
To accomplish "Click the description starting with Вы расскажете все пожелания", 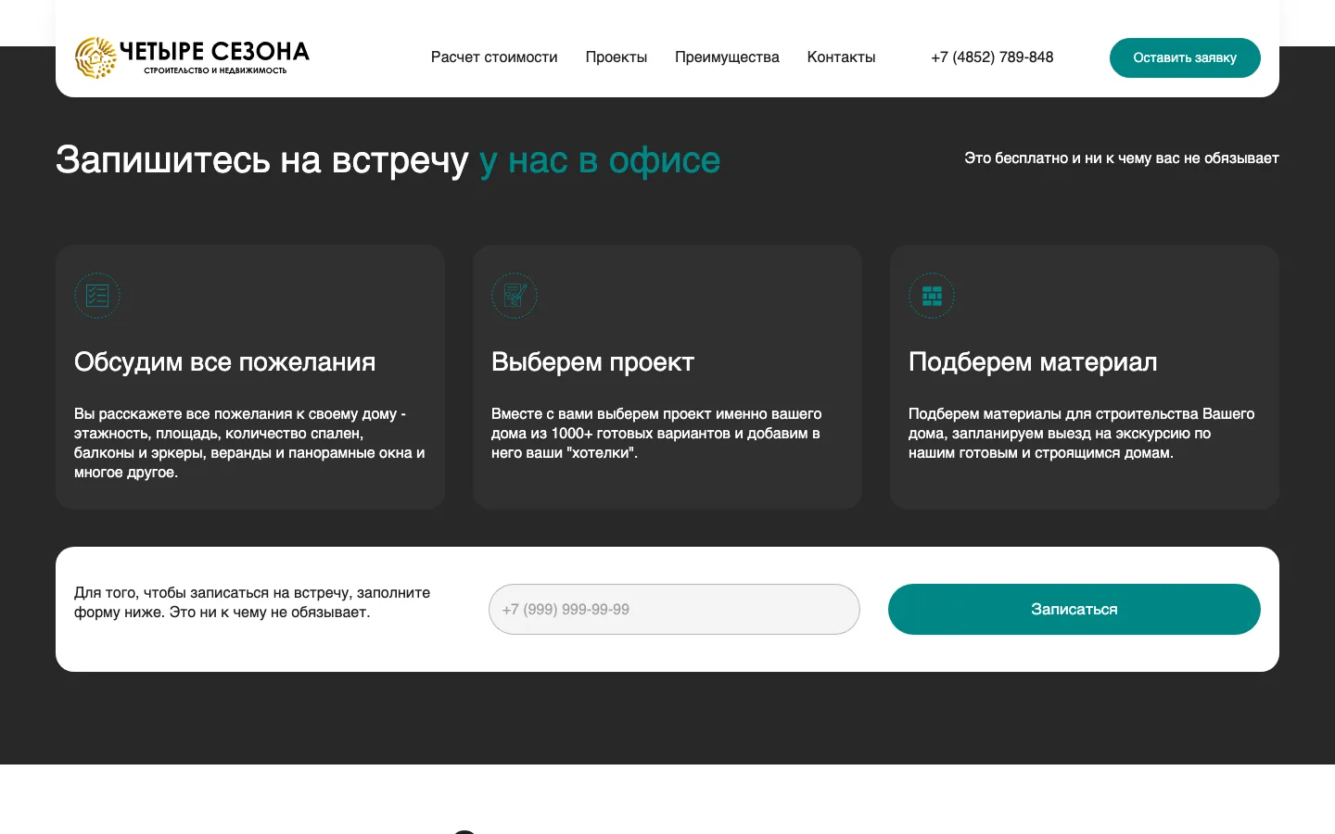I will tap(249, 443).
